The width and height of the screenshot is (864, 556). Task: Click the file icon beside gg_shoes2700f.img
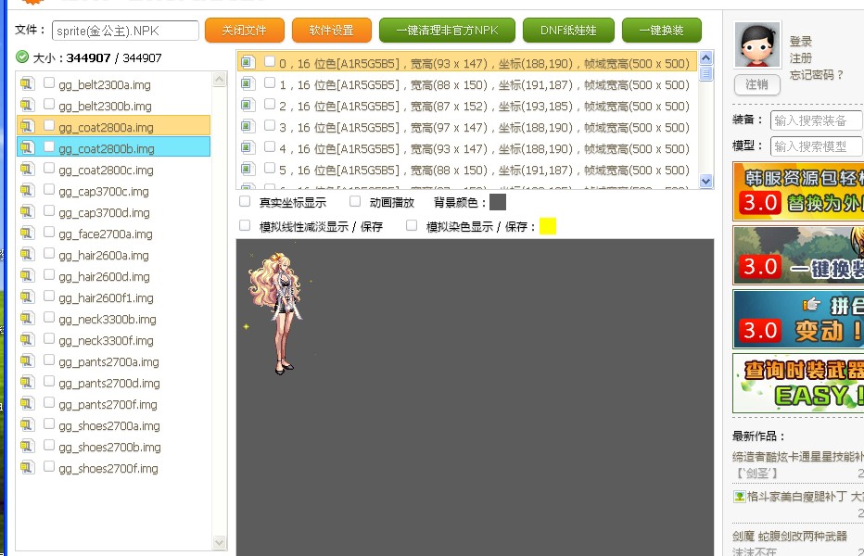(27, 468)
